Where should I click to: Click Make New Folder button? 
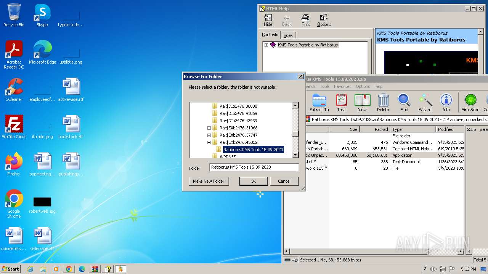(209, 181)
